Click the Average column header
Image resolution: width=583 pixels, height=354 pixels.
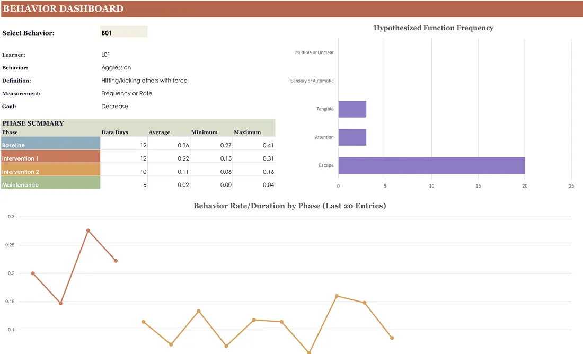coord(159,132)
